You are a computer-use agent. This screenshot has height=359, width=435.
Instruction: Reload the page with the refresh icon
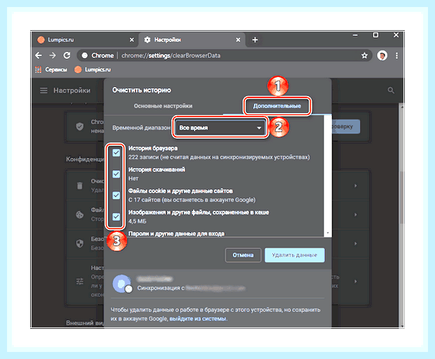[67, 55]
